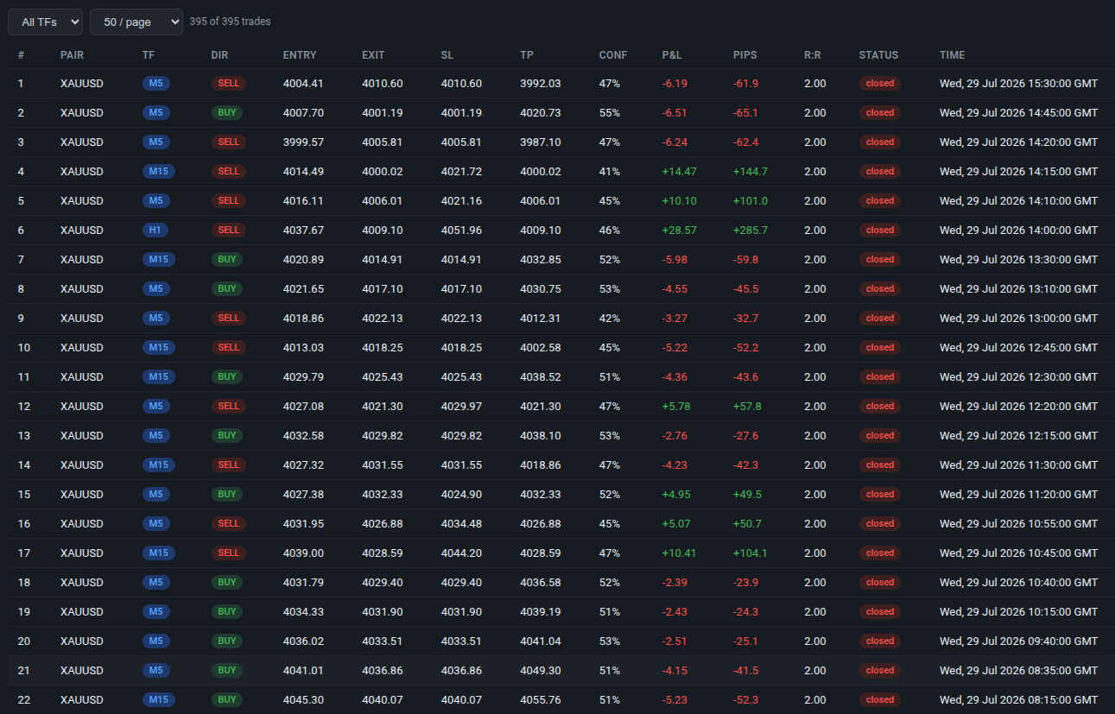
Task: Click the XAUUSD pair in row 12
Action: [x=82, y=407]
